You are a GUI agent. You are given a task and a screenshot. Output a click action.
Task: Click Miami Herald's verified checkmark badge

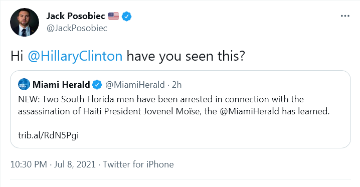pos(97,85)
